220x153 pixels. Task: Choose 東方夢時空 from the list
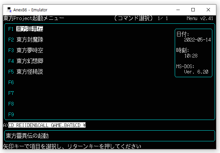point(30,50)
